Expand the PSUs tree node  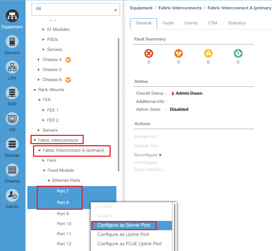pos(43,39)
